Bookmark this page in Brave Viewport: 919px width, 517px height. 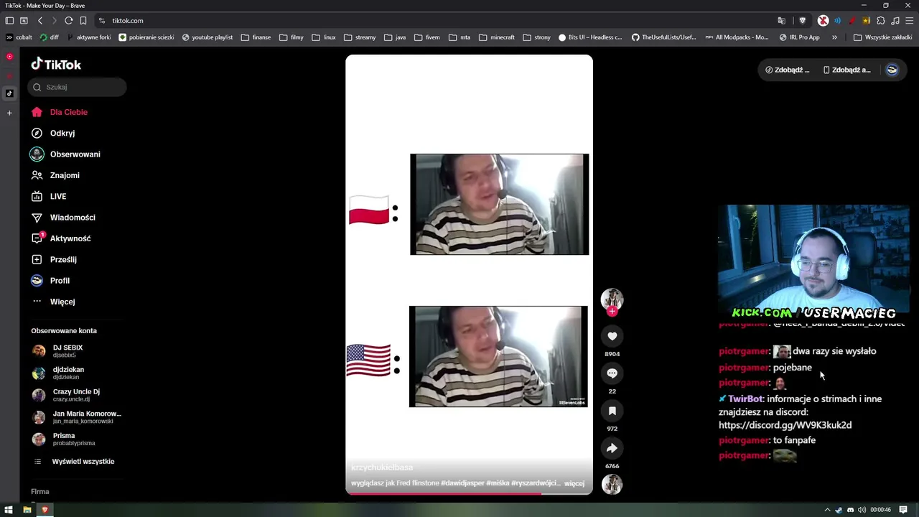pos(83,21)
